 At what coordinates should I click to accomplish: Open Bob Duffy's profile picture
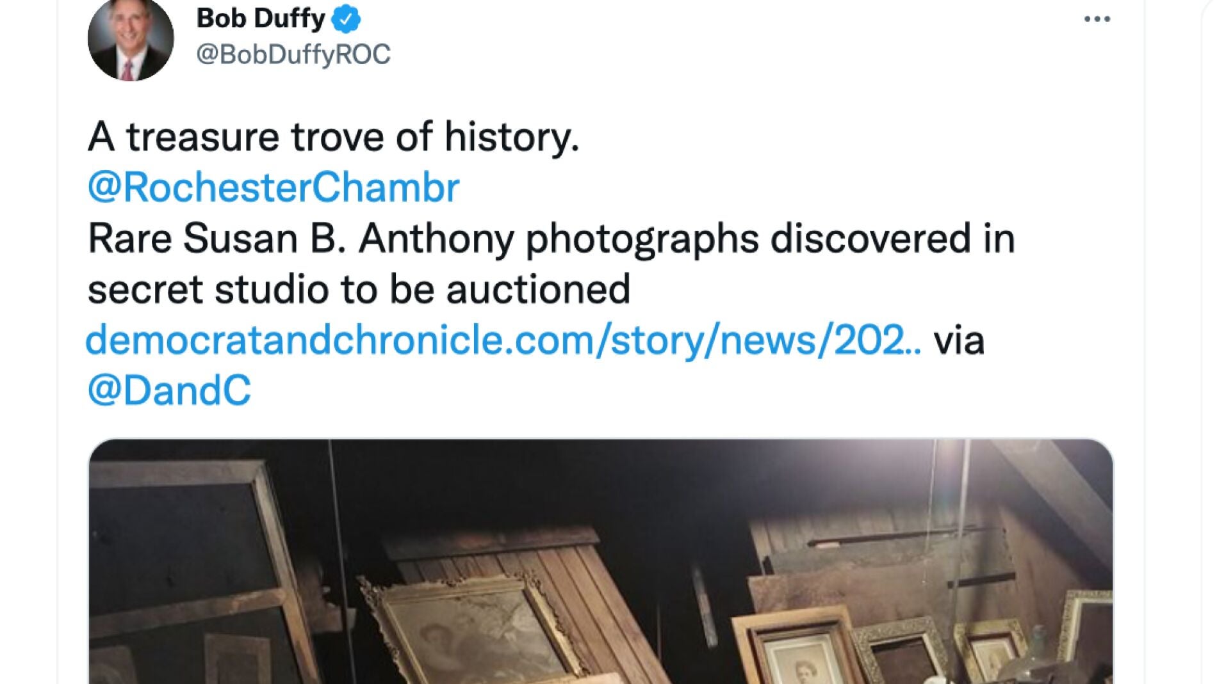[x=131, y=40]
